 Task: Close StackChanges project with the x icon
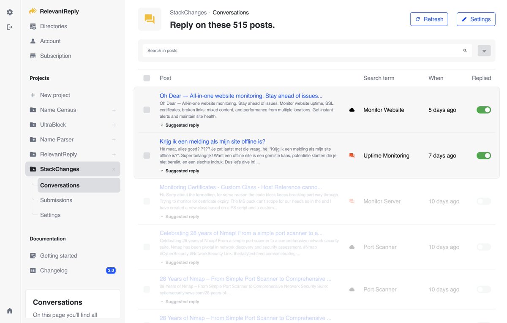pos(114,169)
